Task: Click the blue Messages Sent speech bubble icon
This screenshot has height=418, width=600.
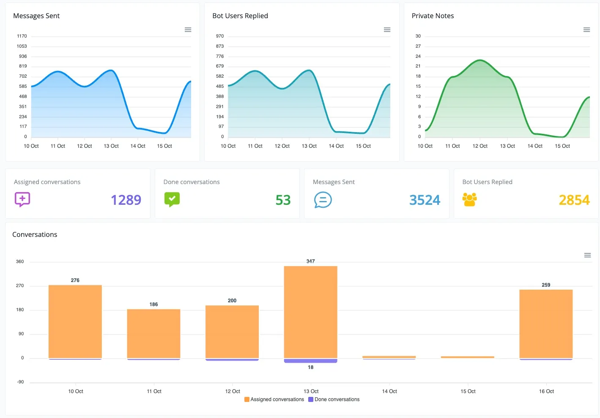Action: [323, 200]
